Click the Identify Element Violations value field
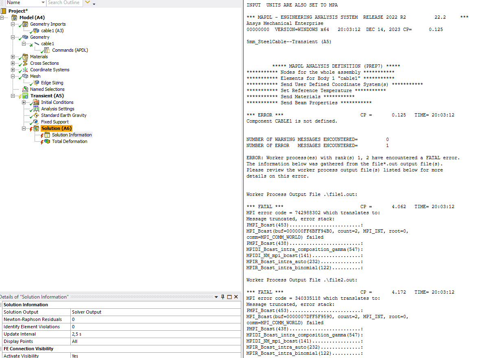Screen dimensions: 478x358 click(156, 327)
